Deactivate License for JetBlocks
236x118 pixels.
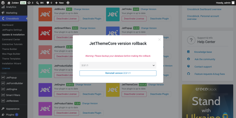(66, 19)
